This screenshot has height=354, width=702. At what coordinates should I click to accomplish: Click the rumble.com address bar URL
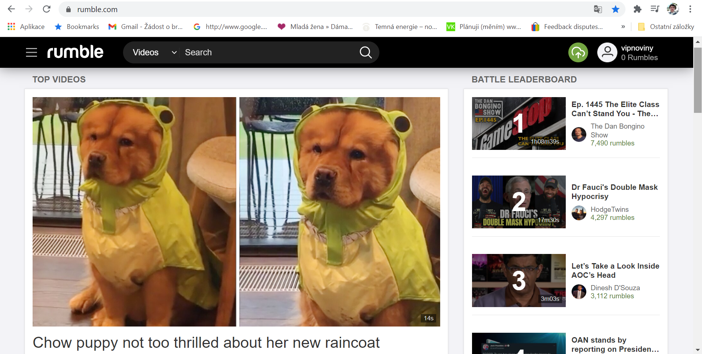(x=97, y=10)
